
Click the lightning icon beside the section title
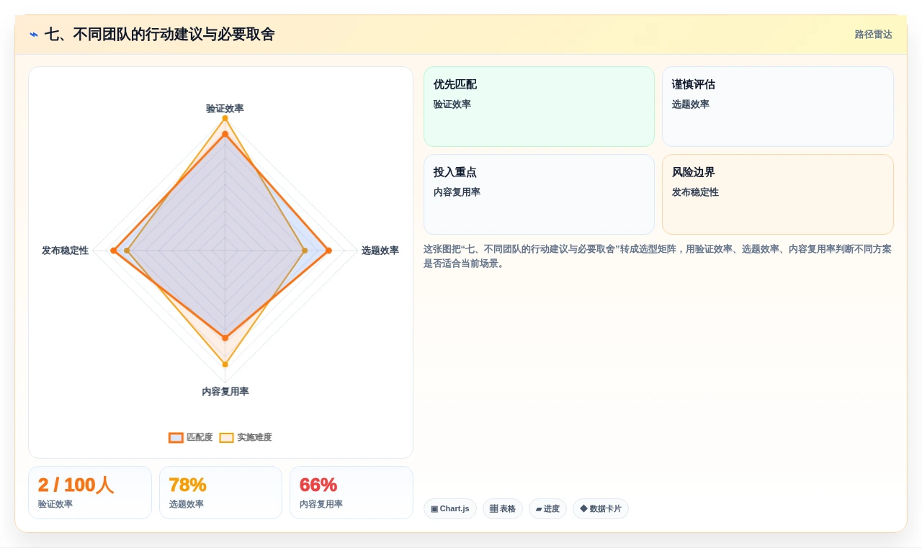[34, 35]
